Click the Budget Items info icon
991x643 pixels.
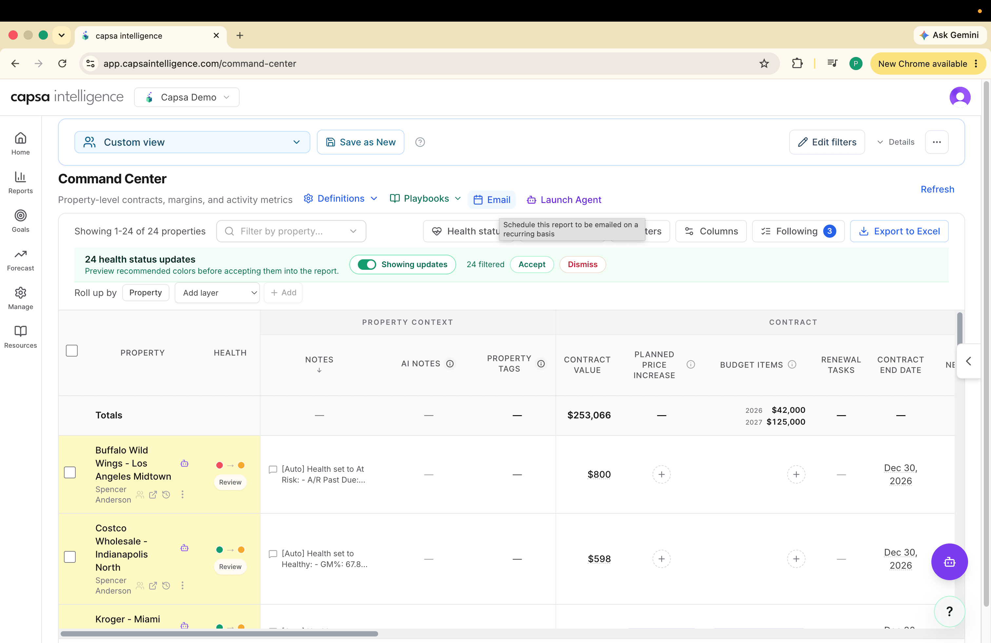(792, 365)
